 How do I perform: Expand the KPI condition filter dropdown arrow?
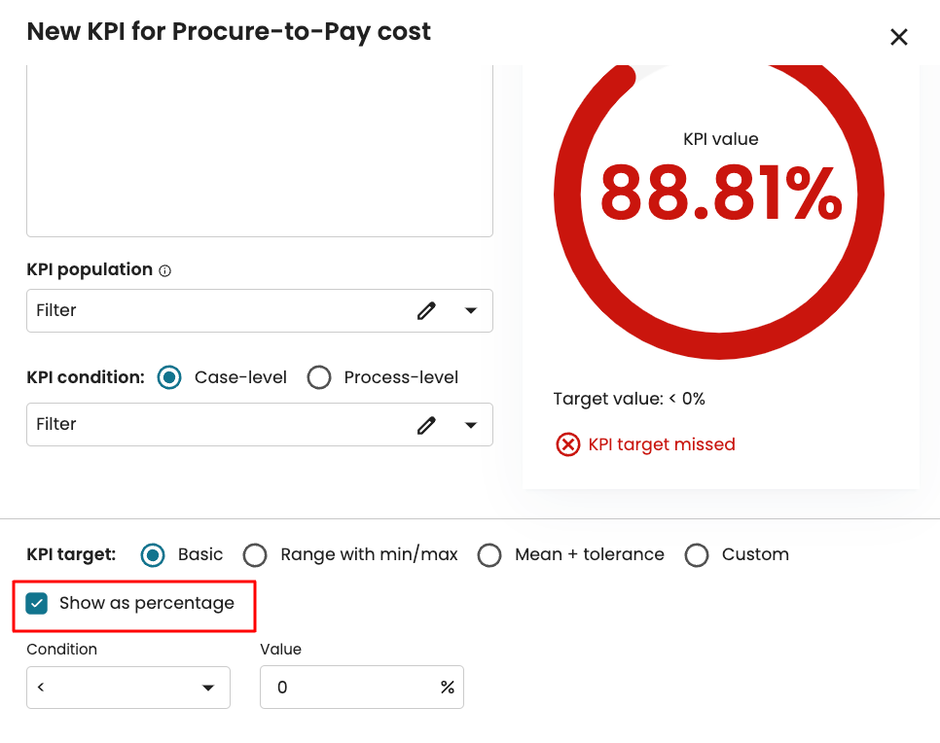coord(471,424)
